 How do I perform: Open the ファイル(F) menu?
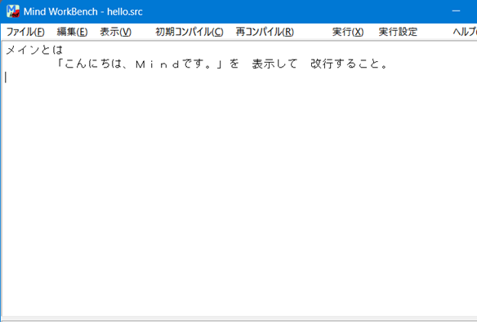click(x=25, y=32)
